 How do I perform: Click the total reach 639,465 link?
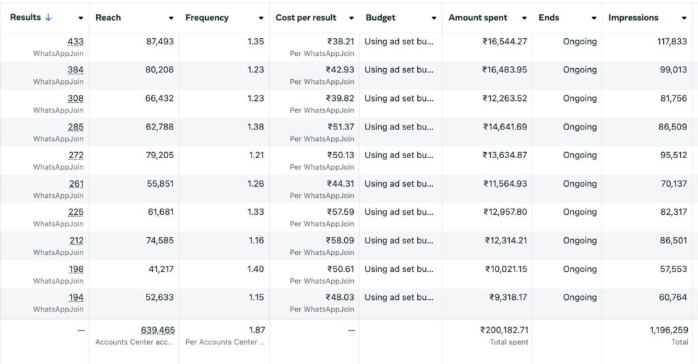coord(157,330)
